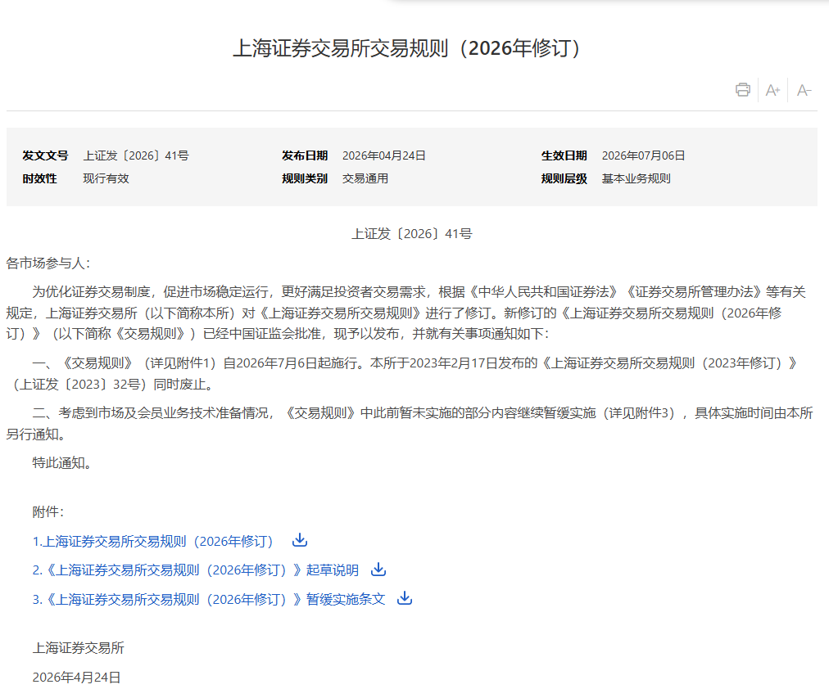Click the 规则层级 value 基本业务规则
Image resolution: width=829 pixels, height=698 pixels.
tap(636, 178)
